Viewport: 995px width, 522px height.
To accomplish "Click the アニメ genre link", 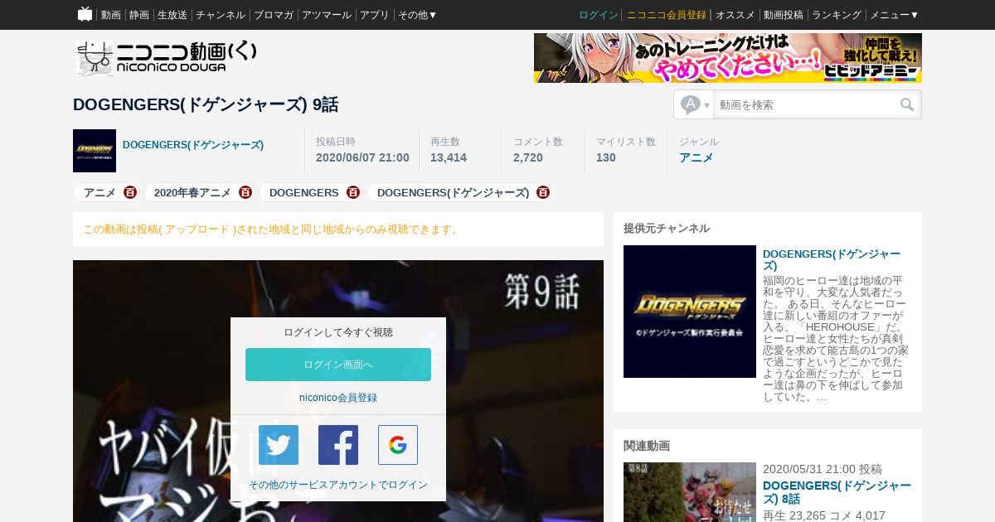I will [696, 157].
